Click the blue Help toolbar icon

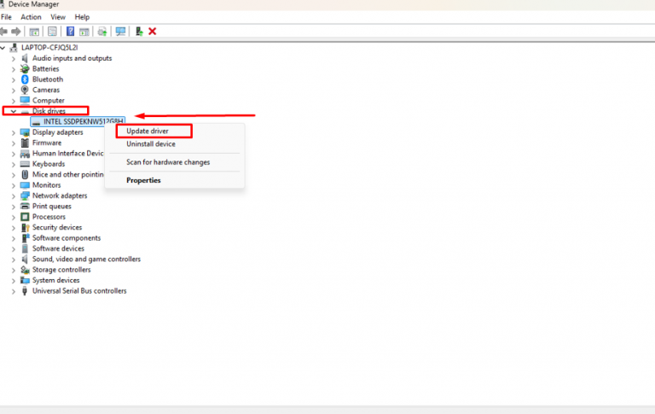71,32
